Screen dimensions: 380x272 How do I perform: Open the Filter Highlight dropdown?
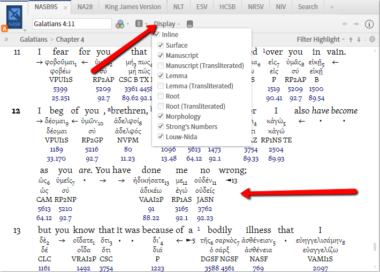[321, 39]
